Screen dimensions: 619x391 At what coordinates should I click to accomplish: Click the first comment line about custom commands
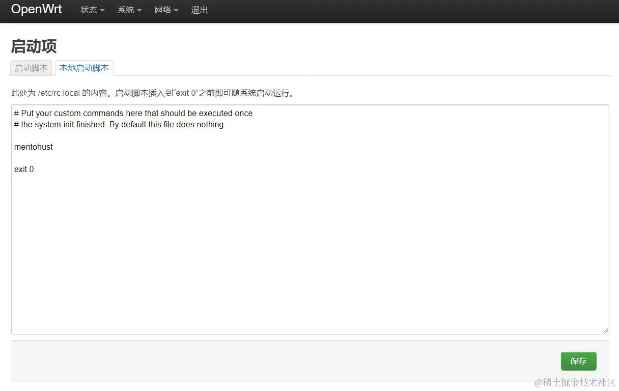(133, 113)
